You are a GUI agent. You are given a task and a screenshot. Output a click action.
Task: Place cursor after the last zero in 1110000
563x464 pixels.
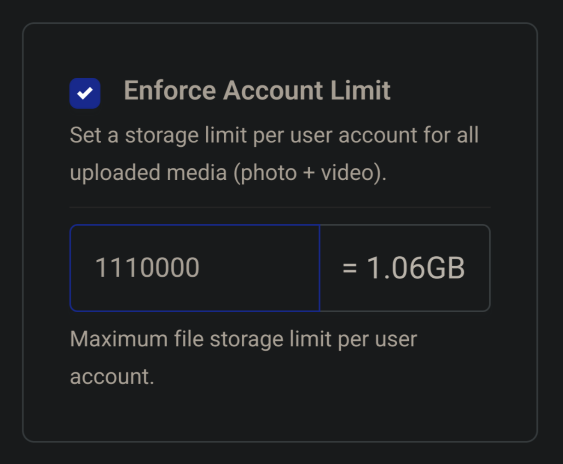click(x=200, y=268)
